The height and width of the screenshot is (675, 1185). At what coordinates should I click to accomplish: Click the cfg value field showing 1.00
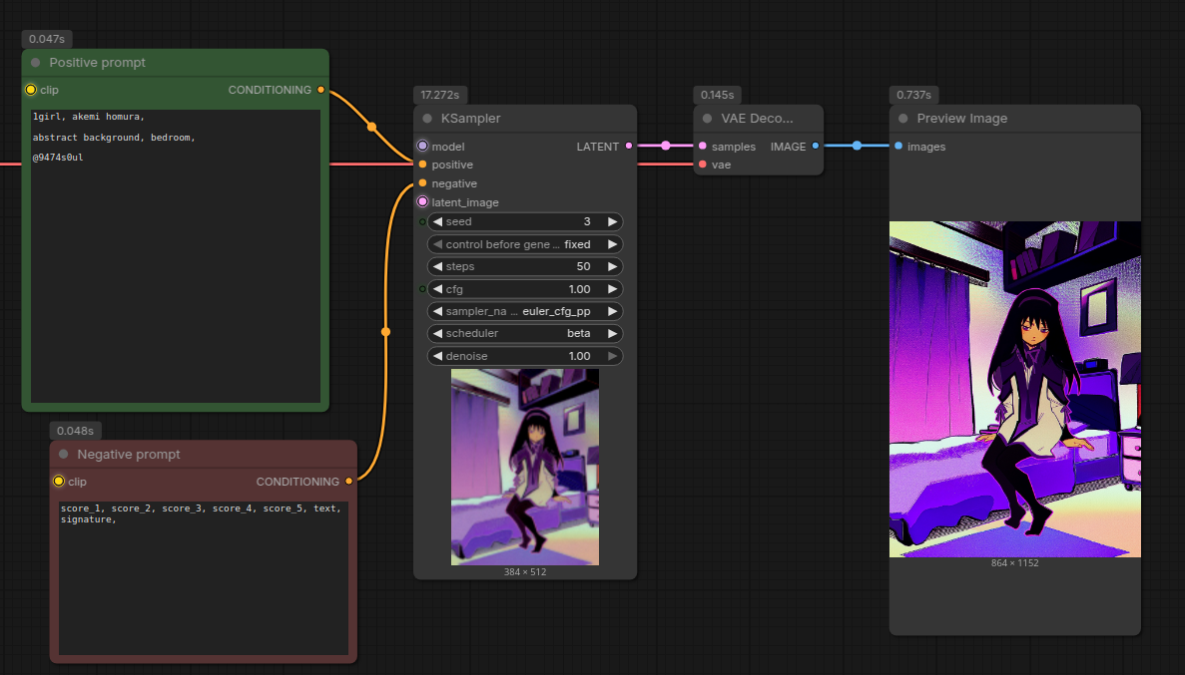pos(524,289)
